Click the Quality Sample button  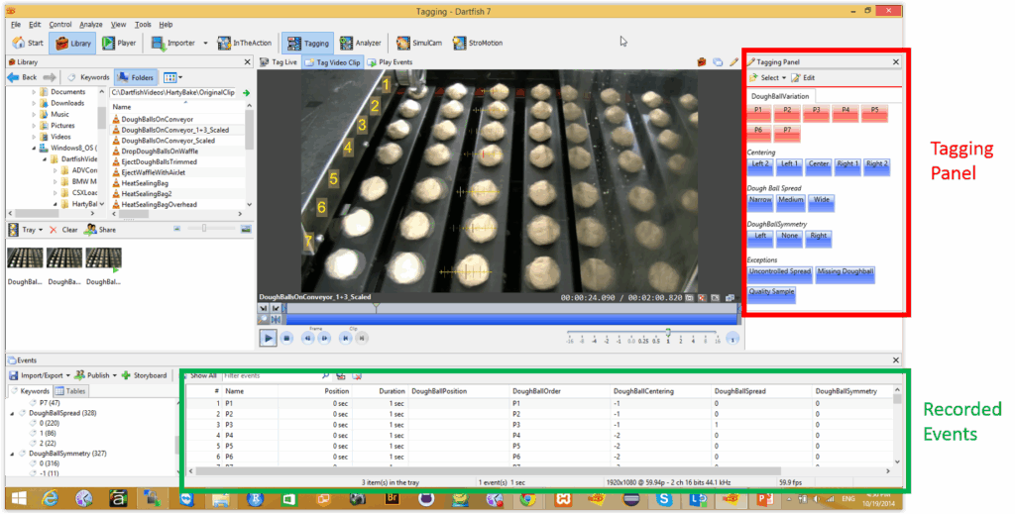[x=771, y=293]
